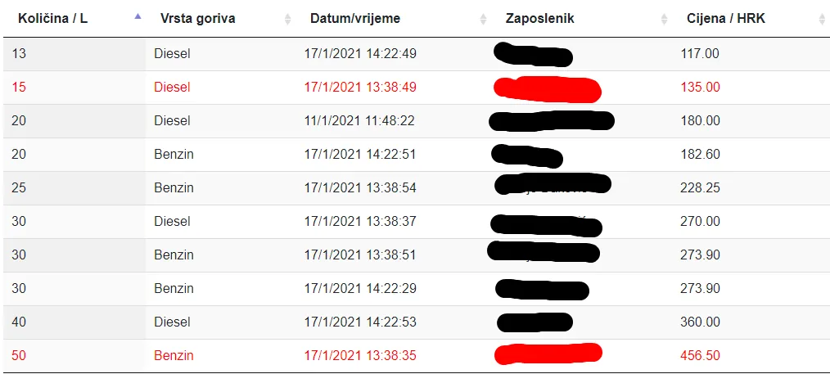Click the Cijena / HRK sort icon

(822, 19)
